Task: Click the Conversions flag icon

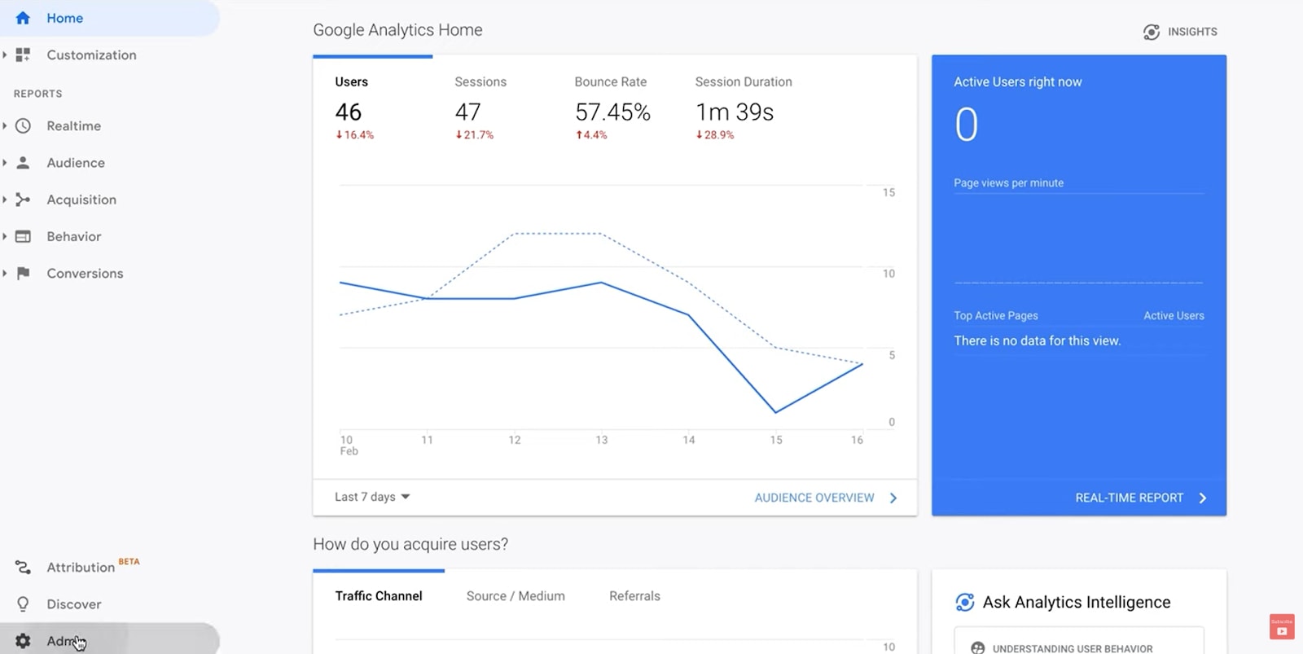Action: click(23, 273)
